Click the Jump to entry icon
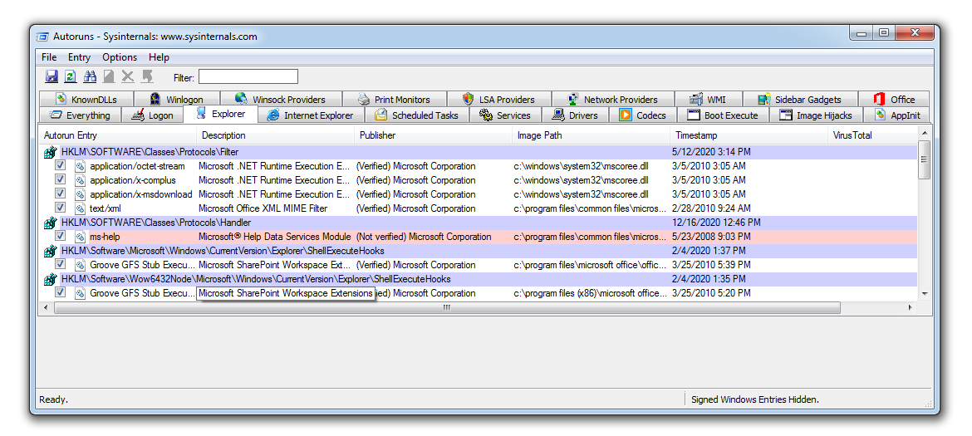Screen dimensions: 972x436 pyautogui.click(x=147, y=76)
